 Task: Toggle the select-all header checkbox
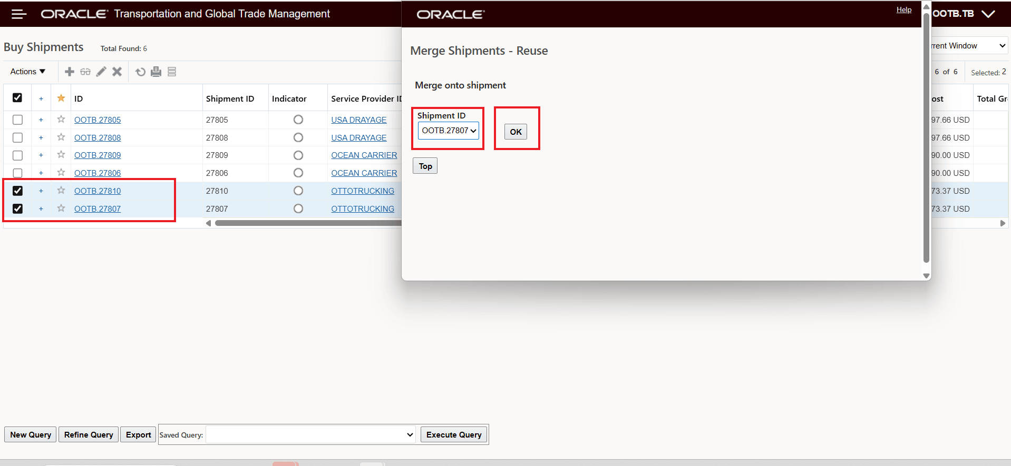pos(17,98)
